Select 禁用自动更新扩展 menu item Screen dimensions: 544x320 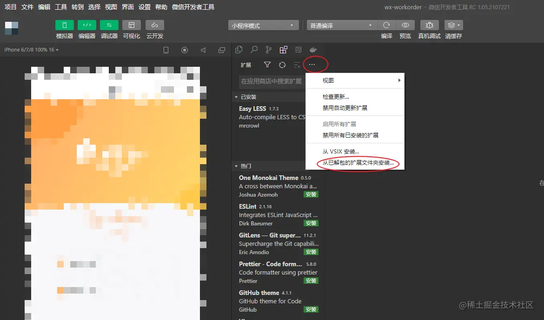355,108
